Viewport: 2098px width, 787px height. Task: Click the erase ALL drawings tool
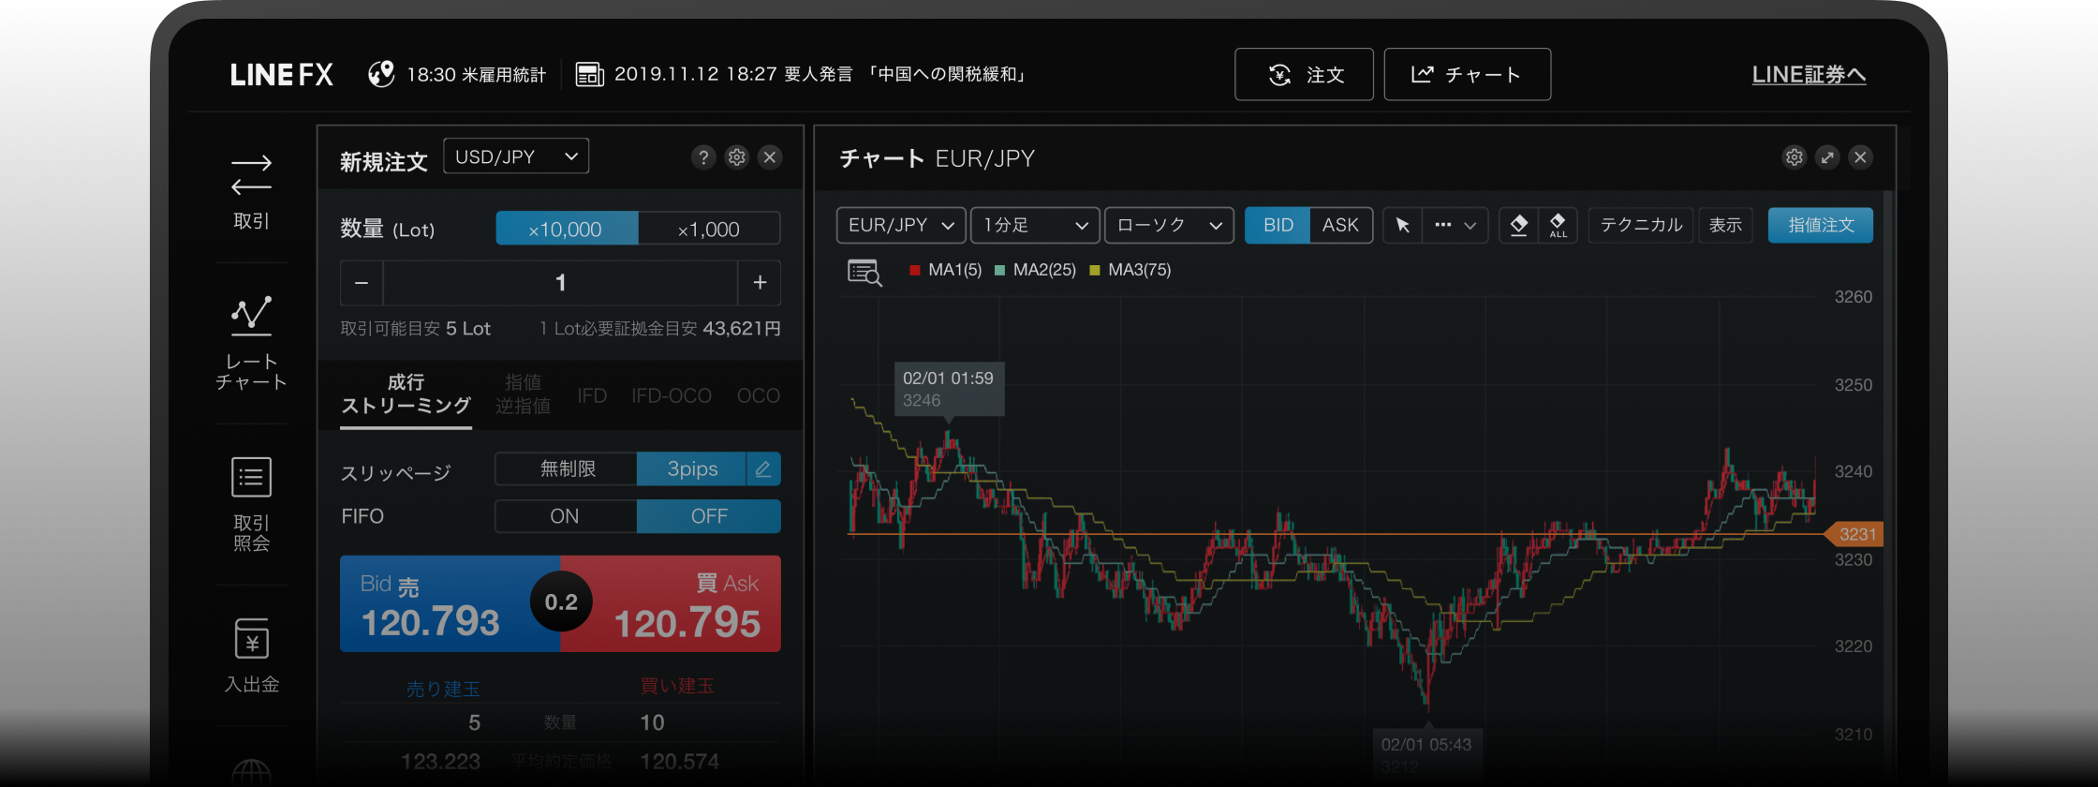coord(1558,225)
